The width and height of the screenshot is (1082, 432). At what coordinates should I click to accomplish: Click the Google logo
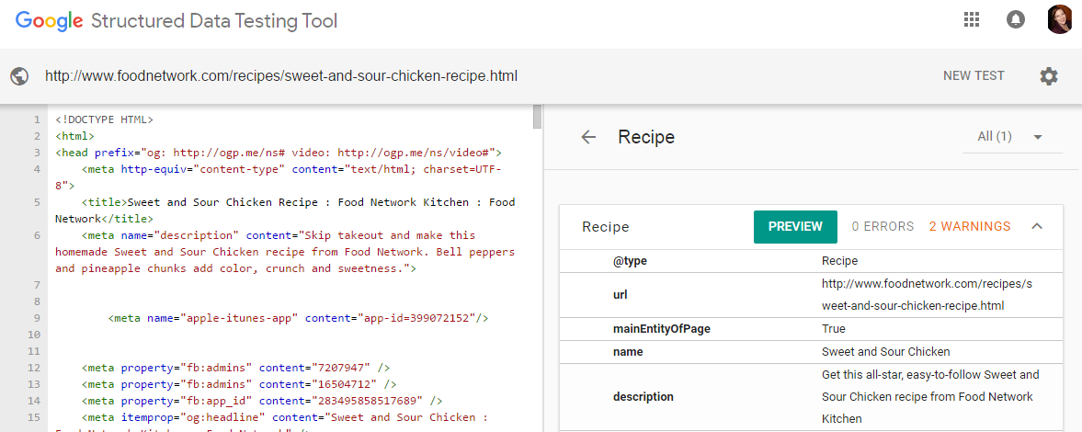49,20
